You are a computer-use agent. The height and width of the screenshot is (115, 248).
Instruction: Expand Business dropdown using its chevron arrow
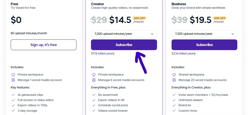233,34
